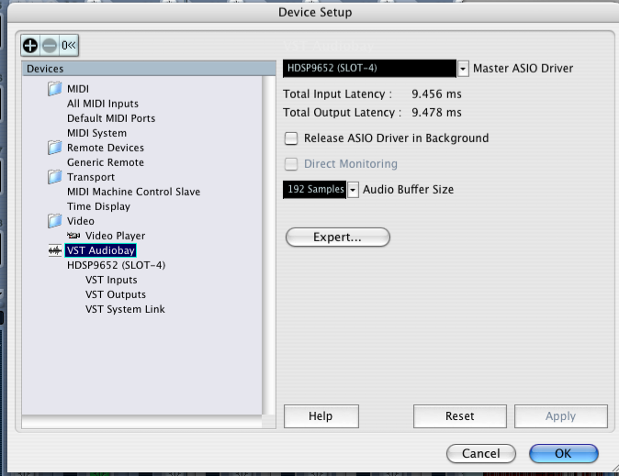Click the add device plus icon
Screen dimensions: 619x476
[30, 46]
